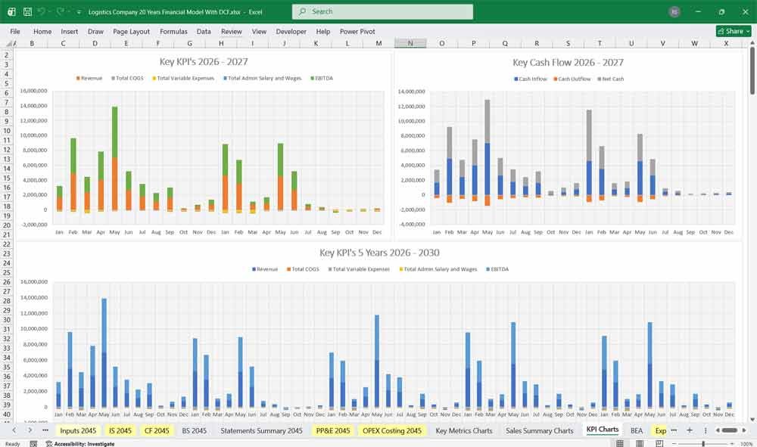Click the EBITDA legend entry in 2026-2027 KPI chart
Image resolution: width=757 pixels, height=447 pixels.
pos(322,78)
